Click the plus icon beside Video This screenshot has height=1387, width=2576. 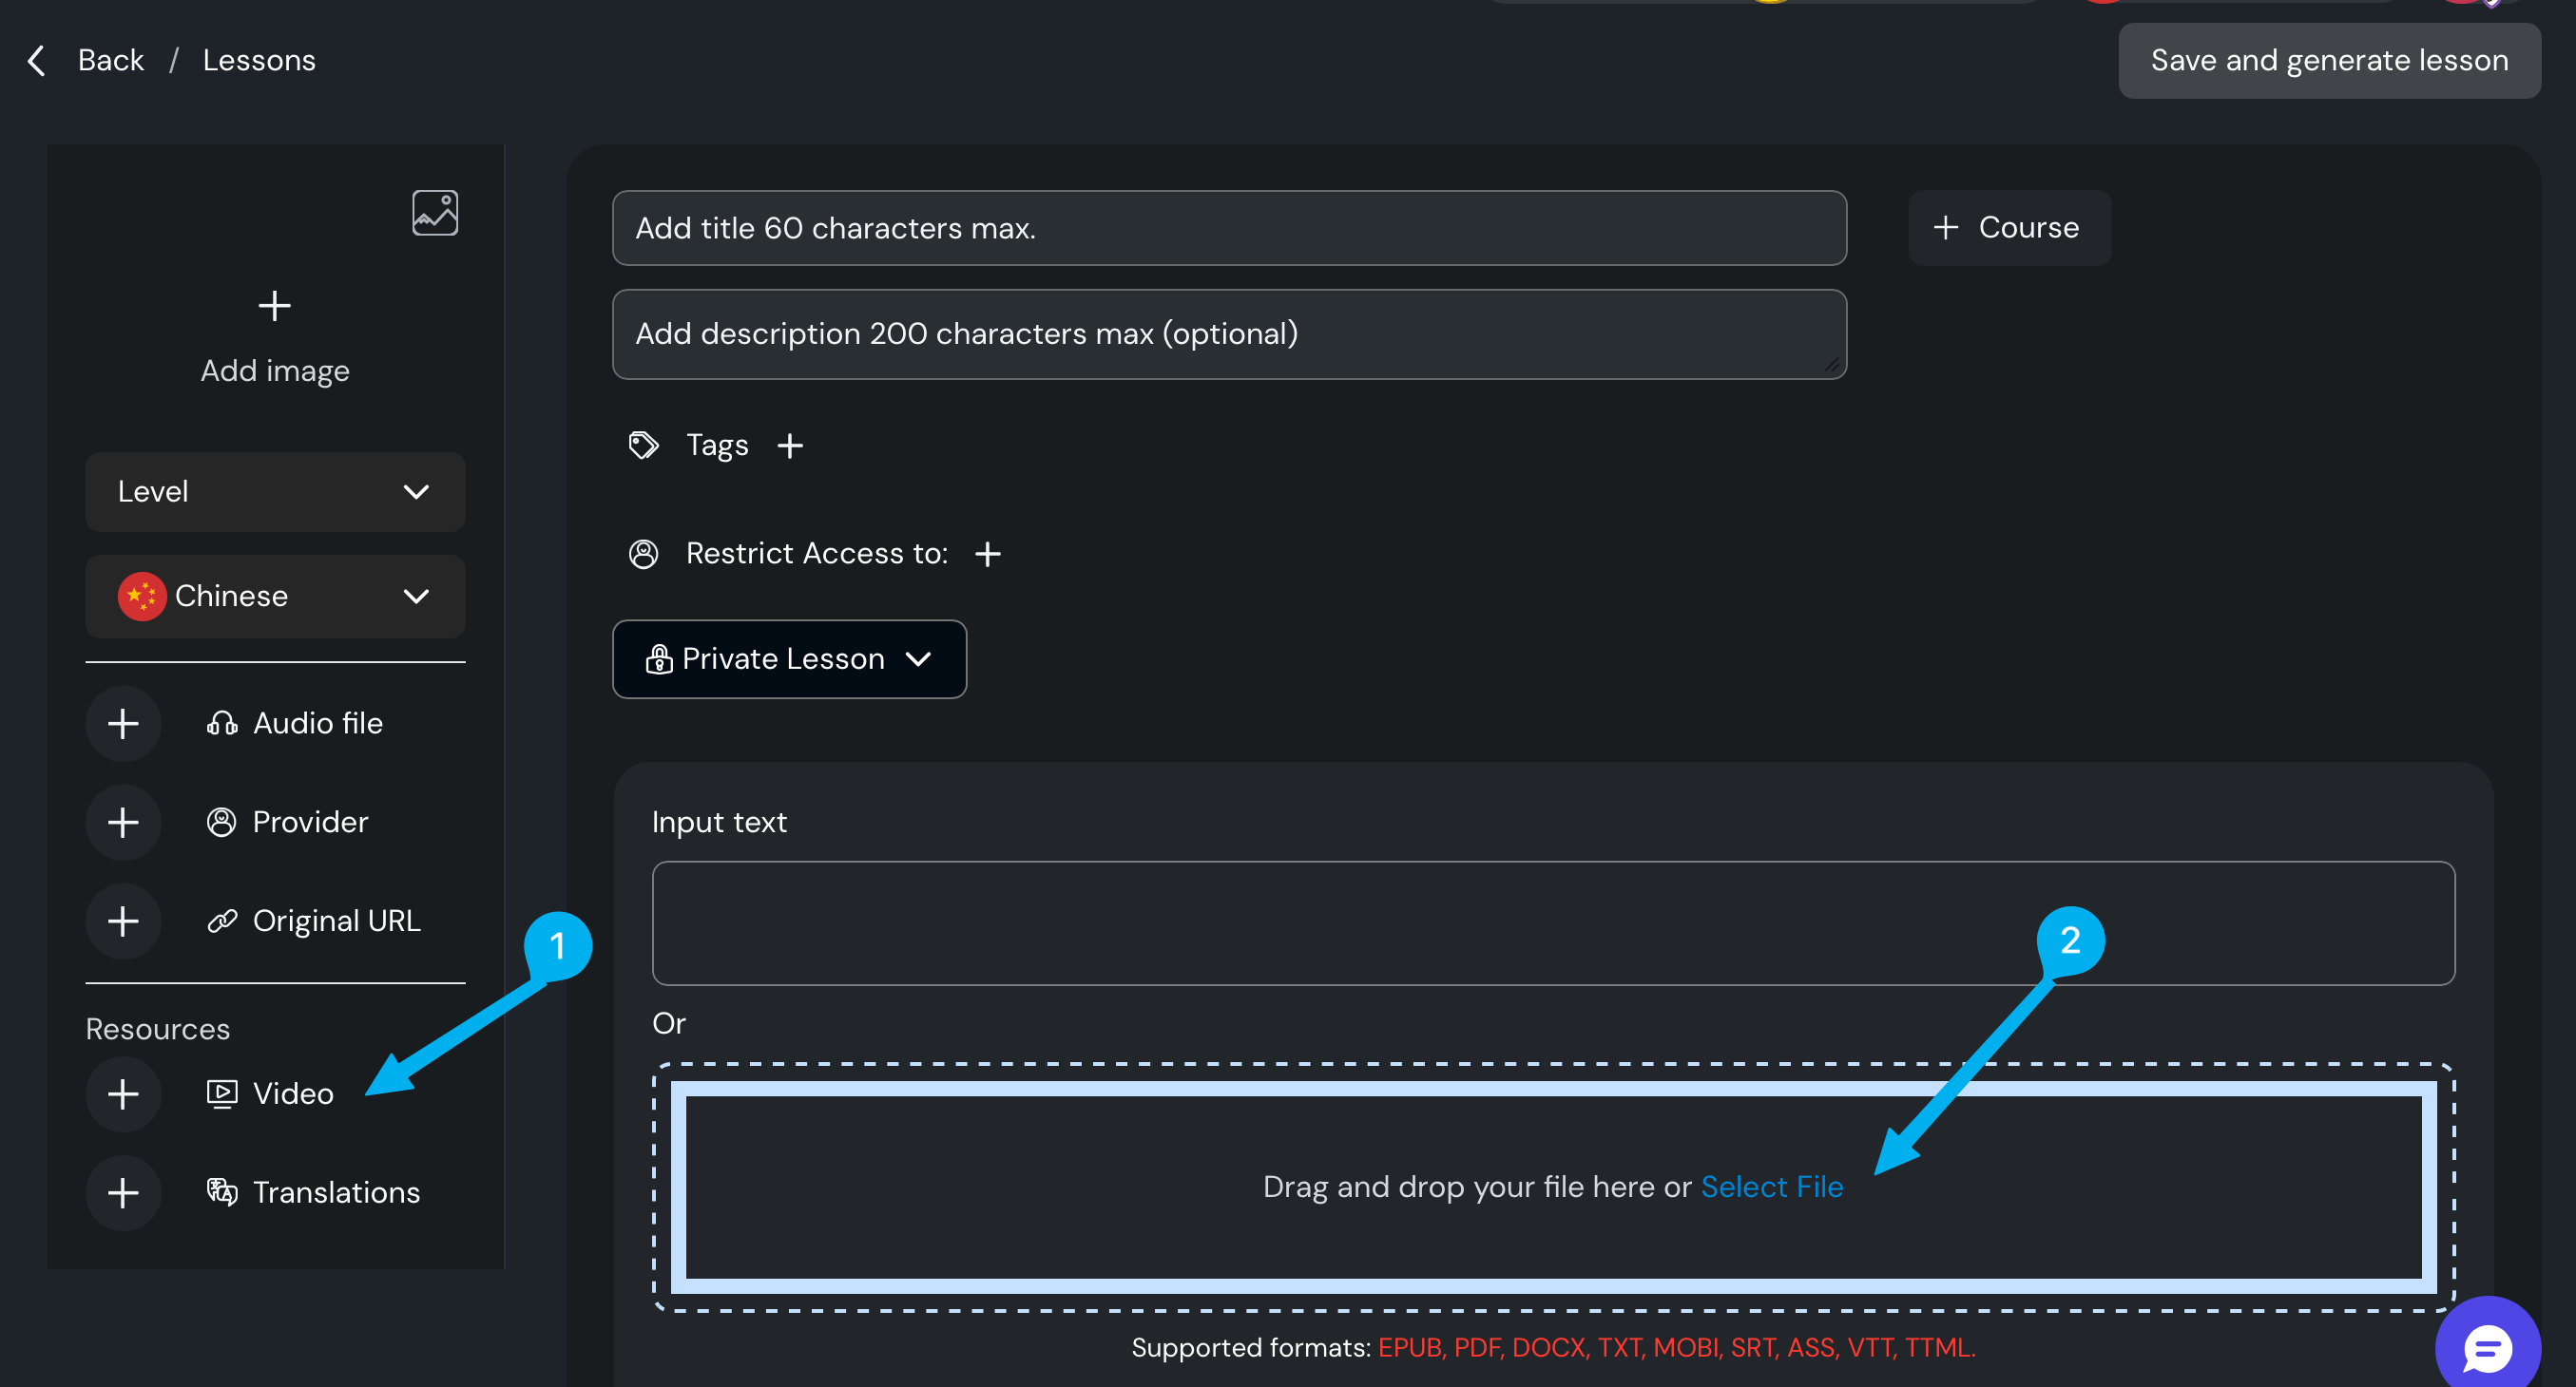[x=123, y=1094]
